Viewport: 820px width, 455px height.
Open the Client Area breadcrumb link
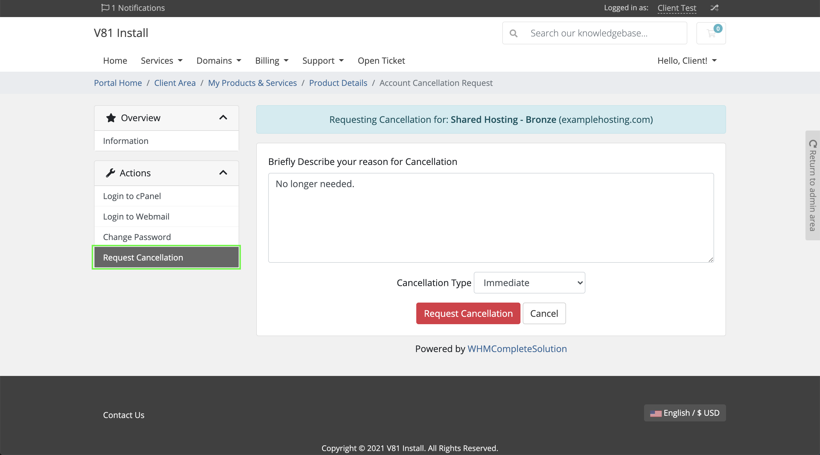tap(175, 83)
